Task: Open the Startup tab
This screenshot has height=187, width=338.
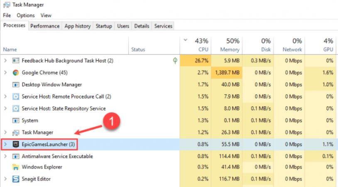Action: [x=104, y=26]
